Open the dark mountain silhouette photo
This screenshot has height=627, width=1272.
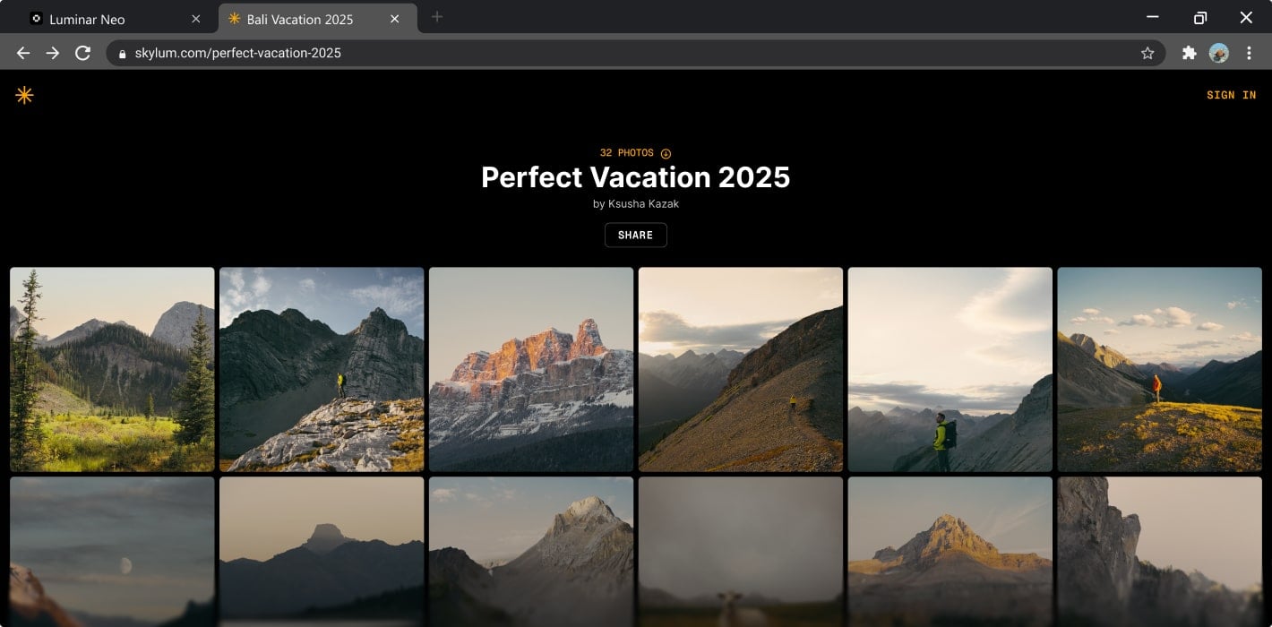(322, 552)
